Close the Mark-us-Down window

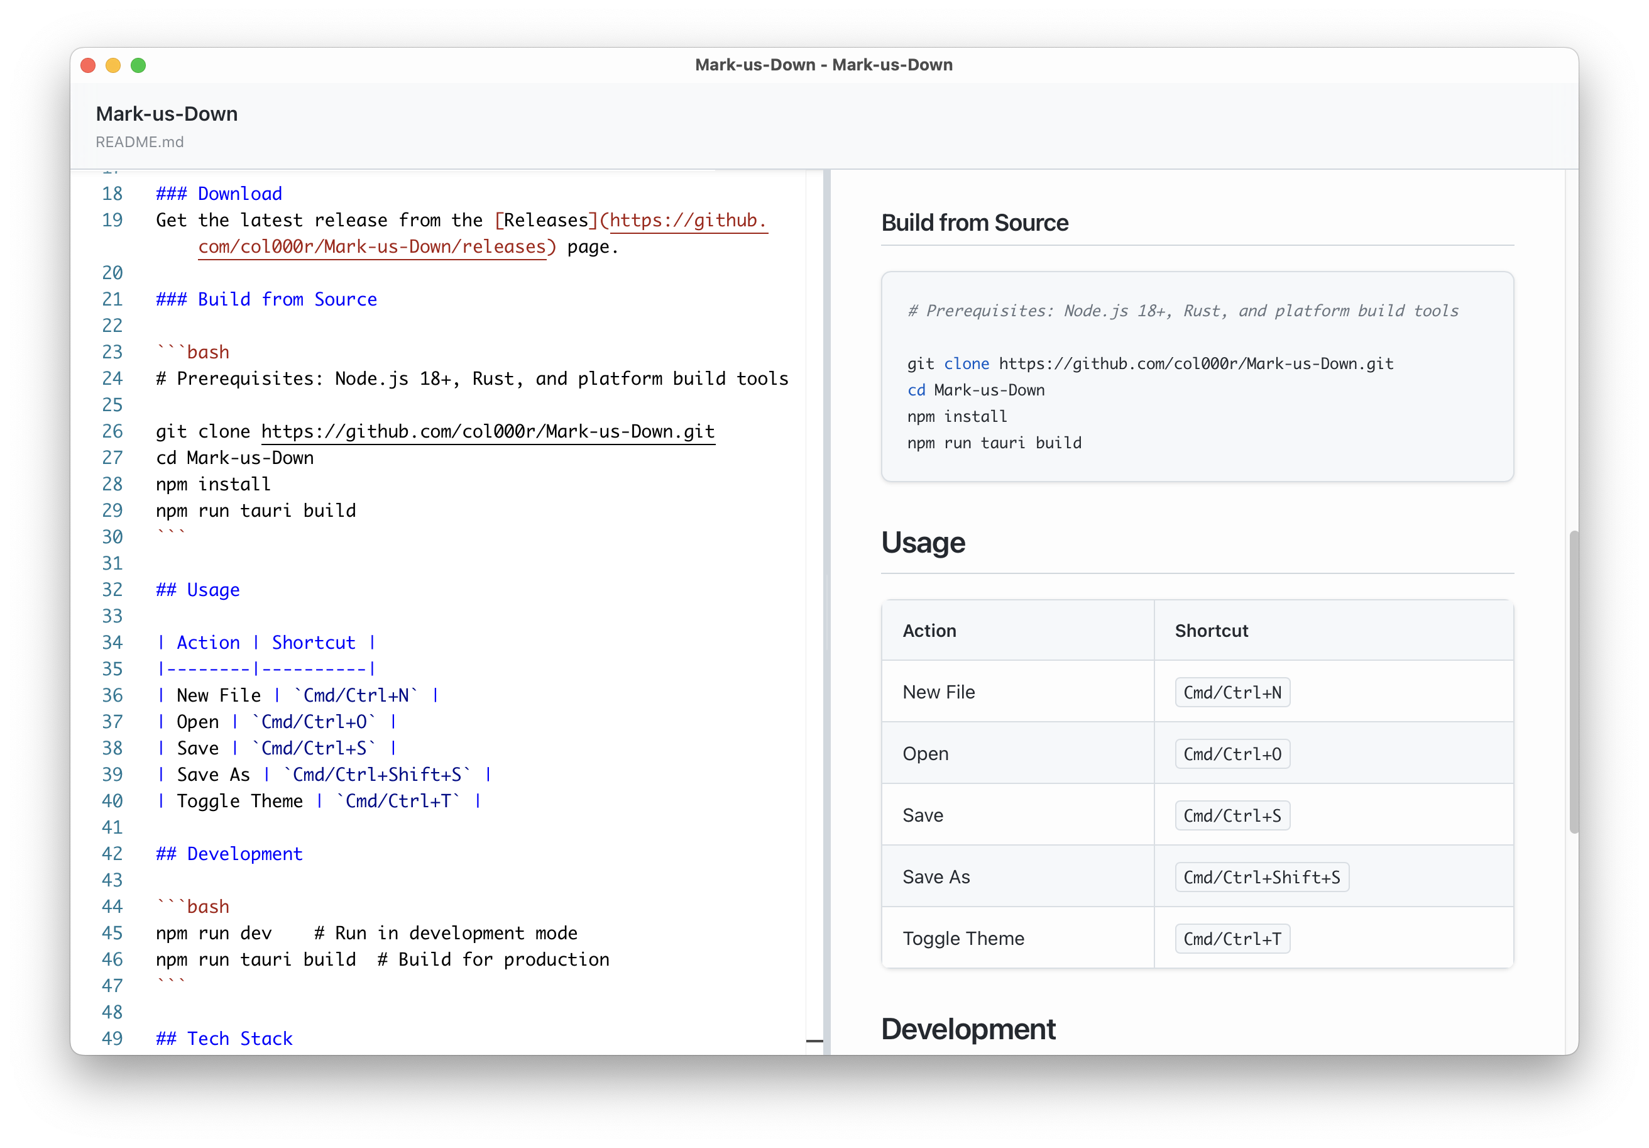tap(87, 65)
